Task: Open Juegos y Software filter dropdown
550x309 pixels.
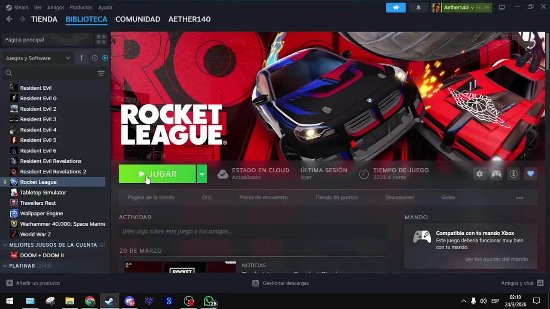Action: click(38, 58)
